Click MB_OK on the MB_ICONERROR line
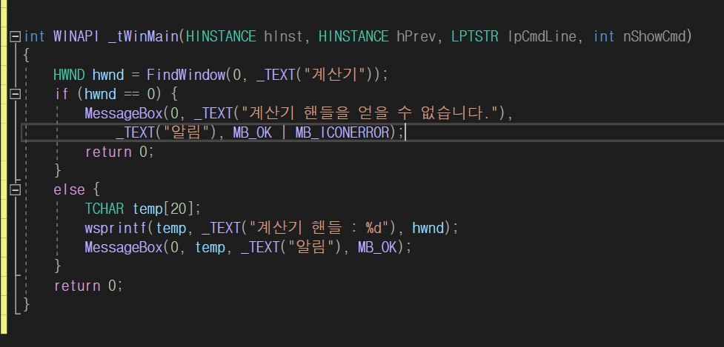Viewport: 724px width, 347px height. [252, 132]
